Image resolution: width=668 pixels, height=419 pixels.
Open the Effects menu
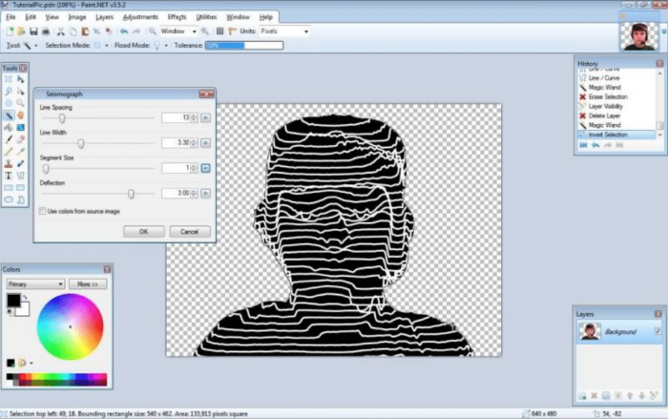[177, 17]
